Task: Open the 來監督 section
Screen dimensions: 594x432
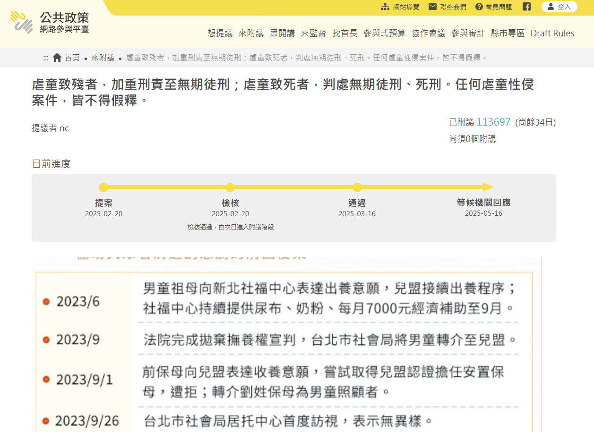Action: (x=313, y=34)
